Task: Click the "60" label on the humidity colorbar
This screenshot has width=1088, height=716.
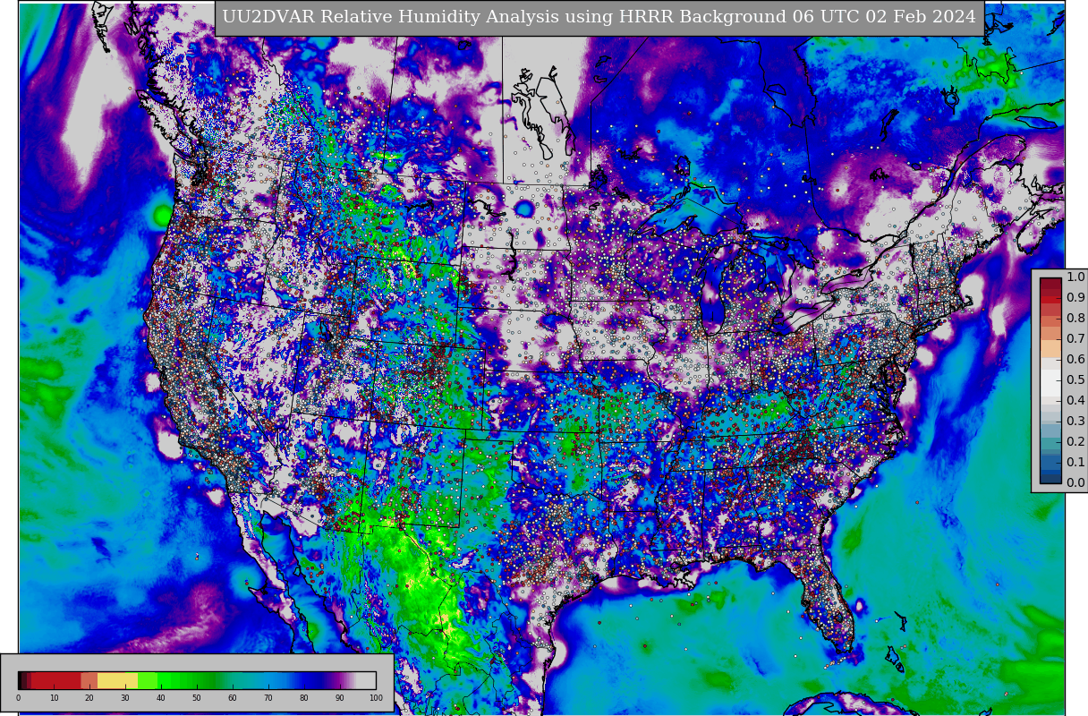Action: coord(233,697)
